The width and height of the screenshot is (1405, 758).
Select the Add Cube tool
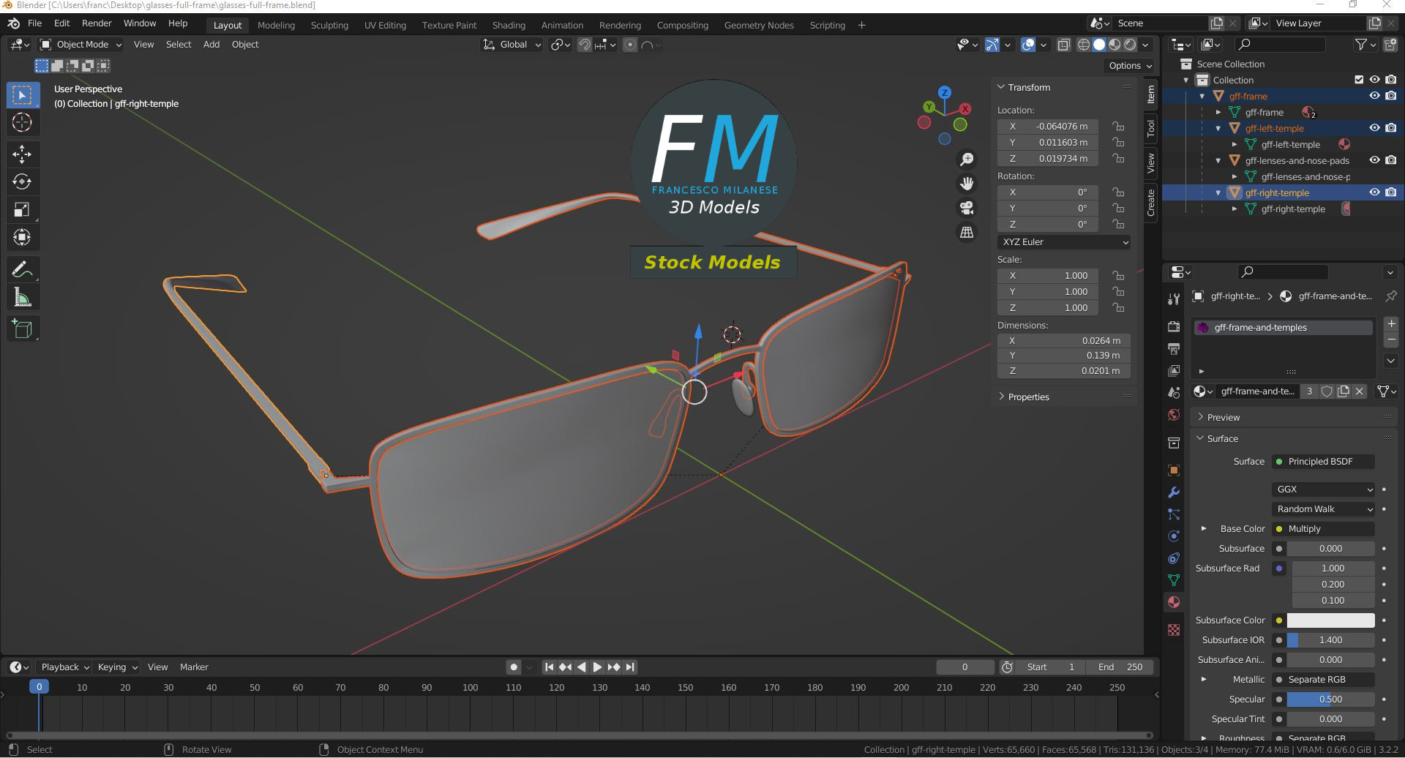(23, 329)
